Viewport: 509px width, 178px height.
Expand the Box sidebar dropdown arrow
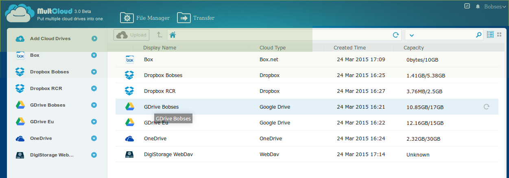pos(94,55)
